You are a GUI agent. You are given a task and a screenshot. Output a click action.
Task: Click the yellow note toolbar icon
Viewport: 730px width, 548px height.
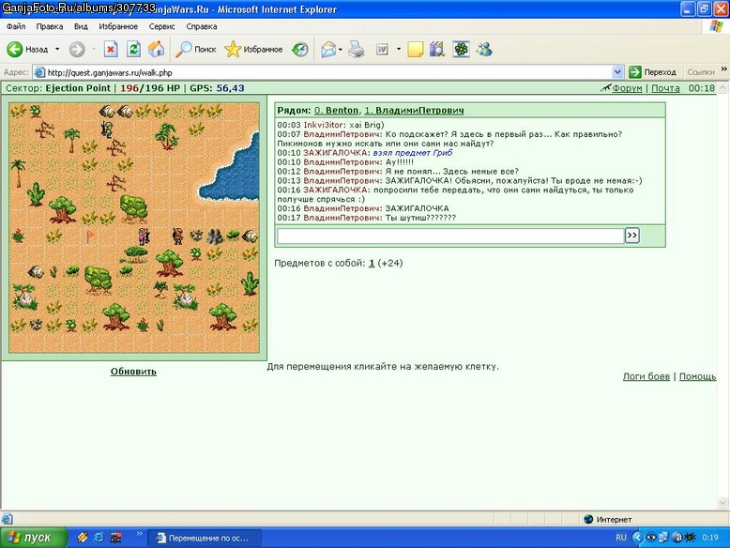[416, 49]
